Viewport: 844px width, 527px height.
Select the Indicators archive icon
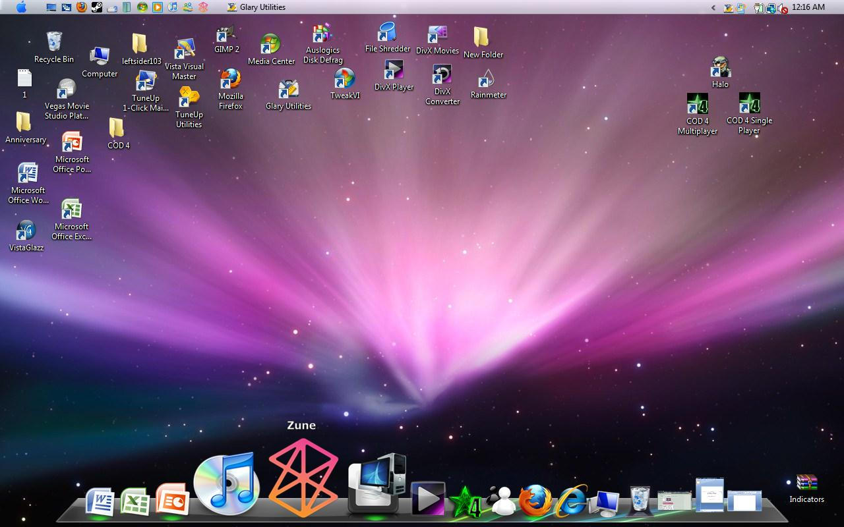point(807,488)
